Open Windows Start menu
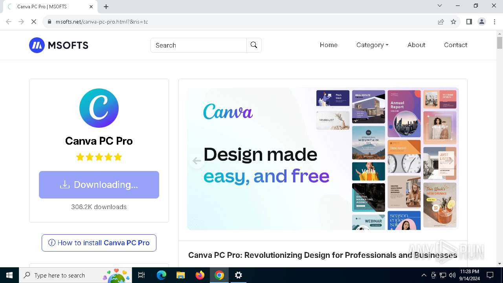The width and height of the screenshot is (503, 283). [x=9, y=275]
